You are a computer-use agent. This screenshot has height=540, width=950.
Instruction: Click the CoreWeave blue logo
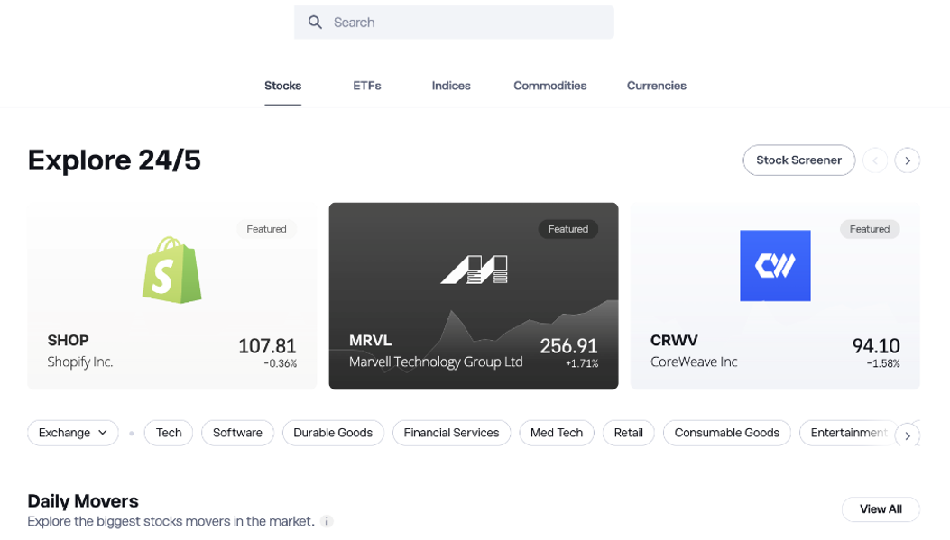[x=775, y=266]
